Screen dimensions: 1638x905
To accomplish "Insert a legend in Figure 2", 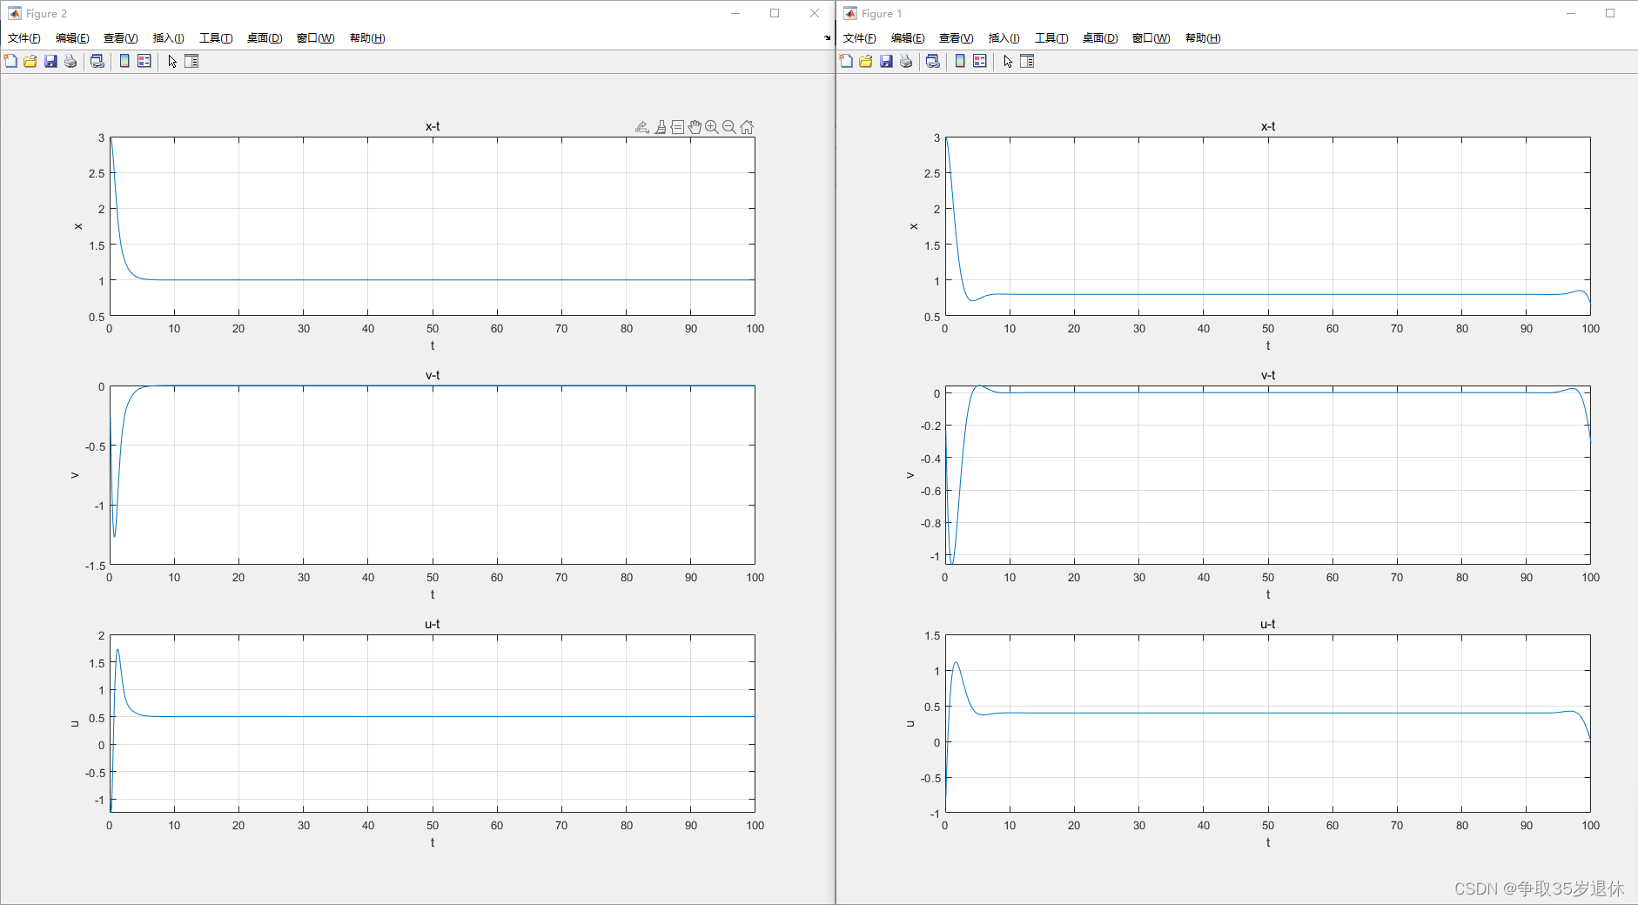I will (144, 61).
